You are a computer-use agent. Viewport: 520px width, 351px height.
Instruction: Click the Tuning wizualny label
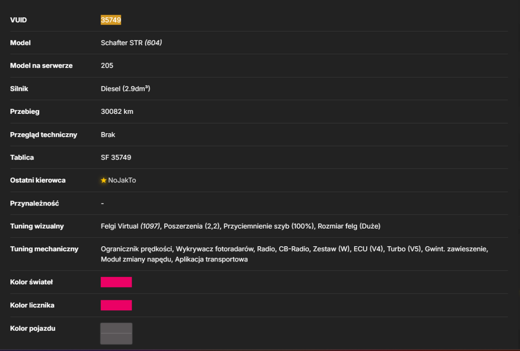[37, 226]
